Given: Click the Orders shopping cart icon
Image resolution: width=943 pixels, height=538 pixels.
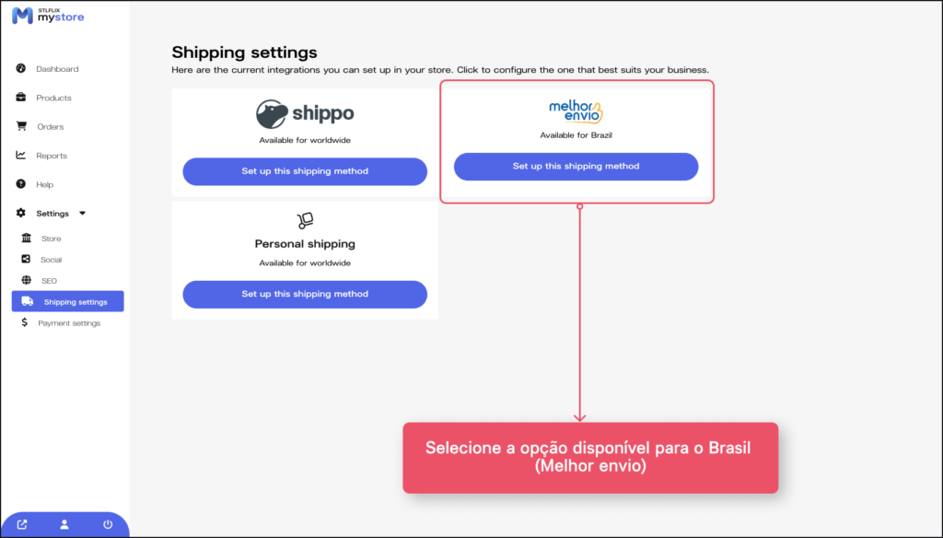Looking at the screenshot, I should coord(21,126).
